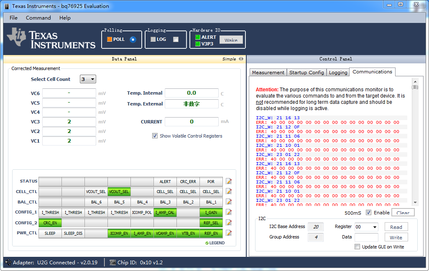Click the VC1 voltage value field
The image size is (429, 271).
tap(69, 141)
